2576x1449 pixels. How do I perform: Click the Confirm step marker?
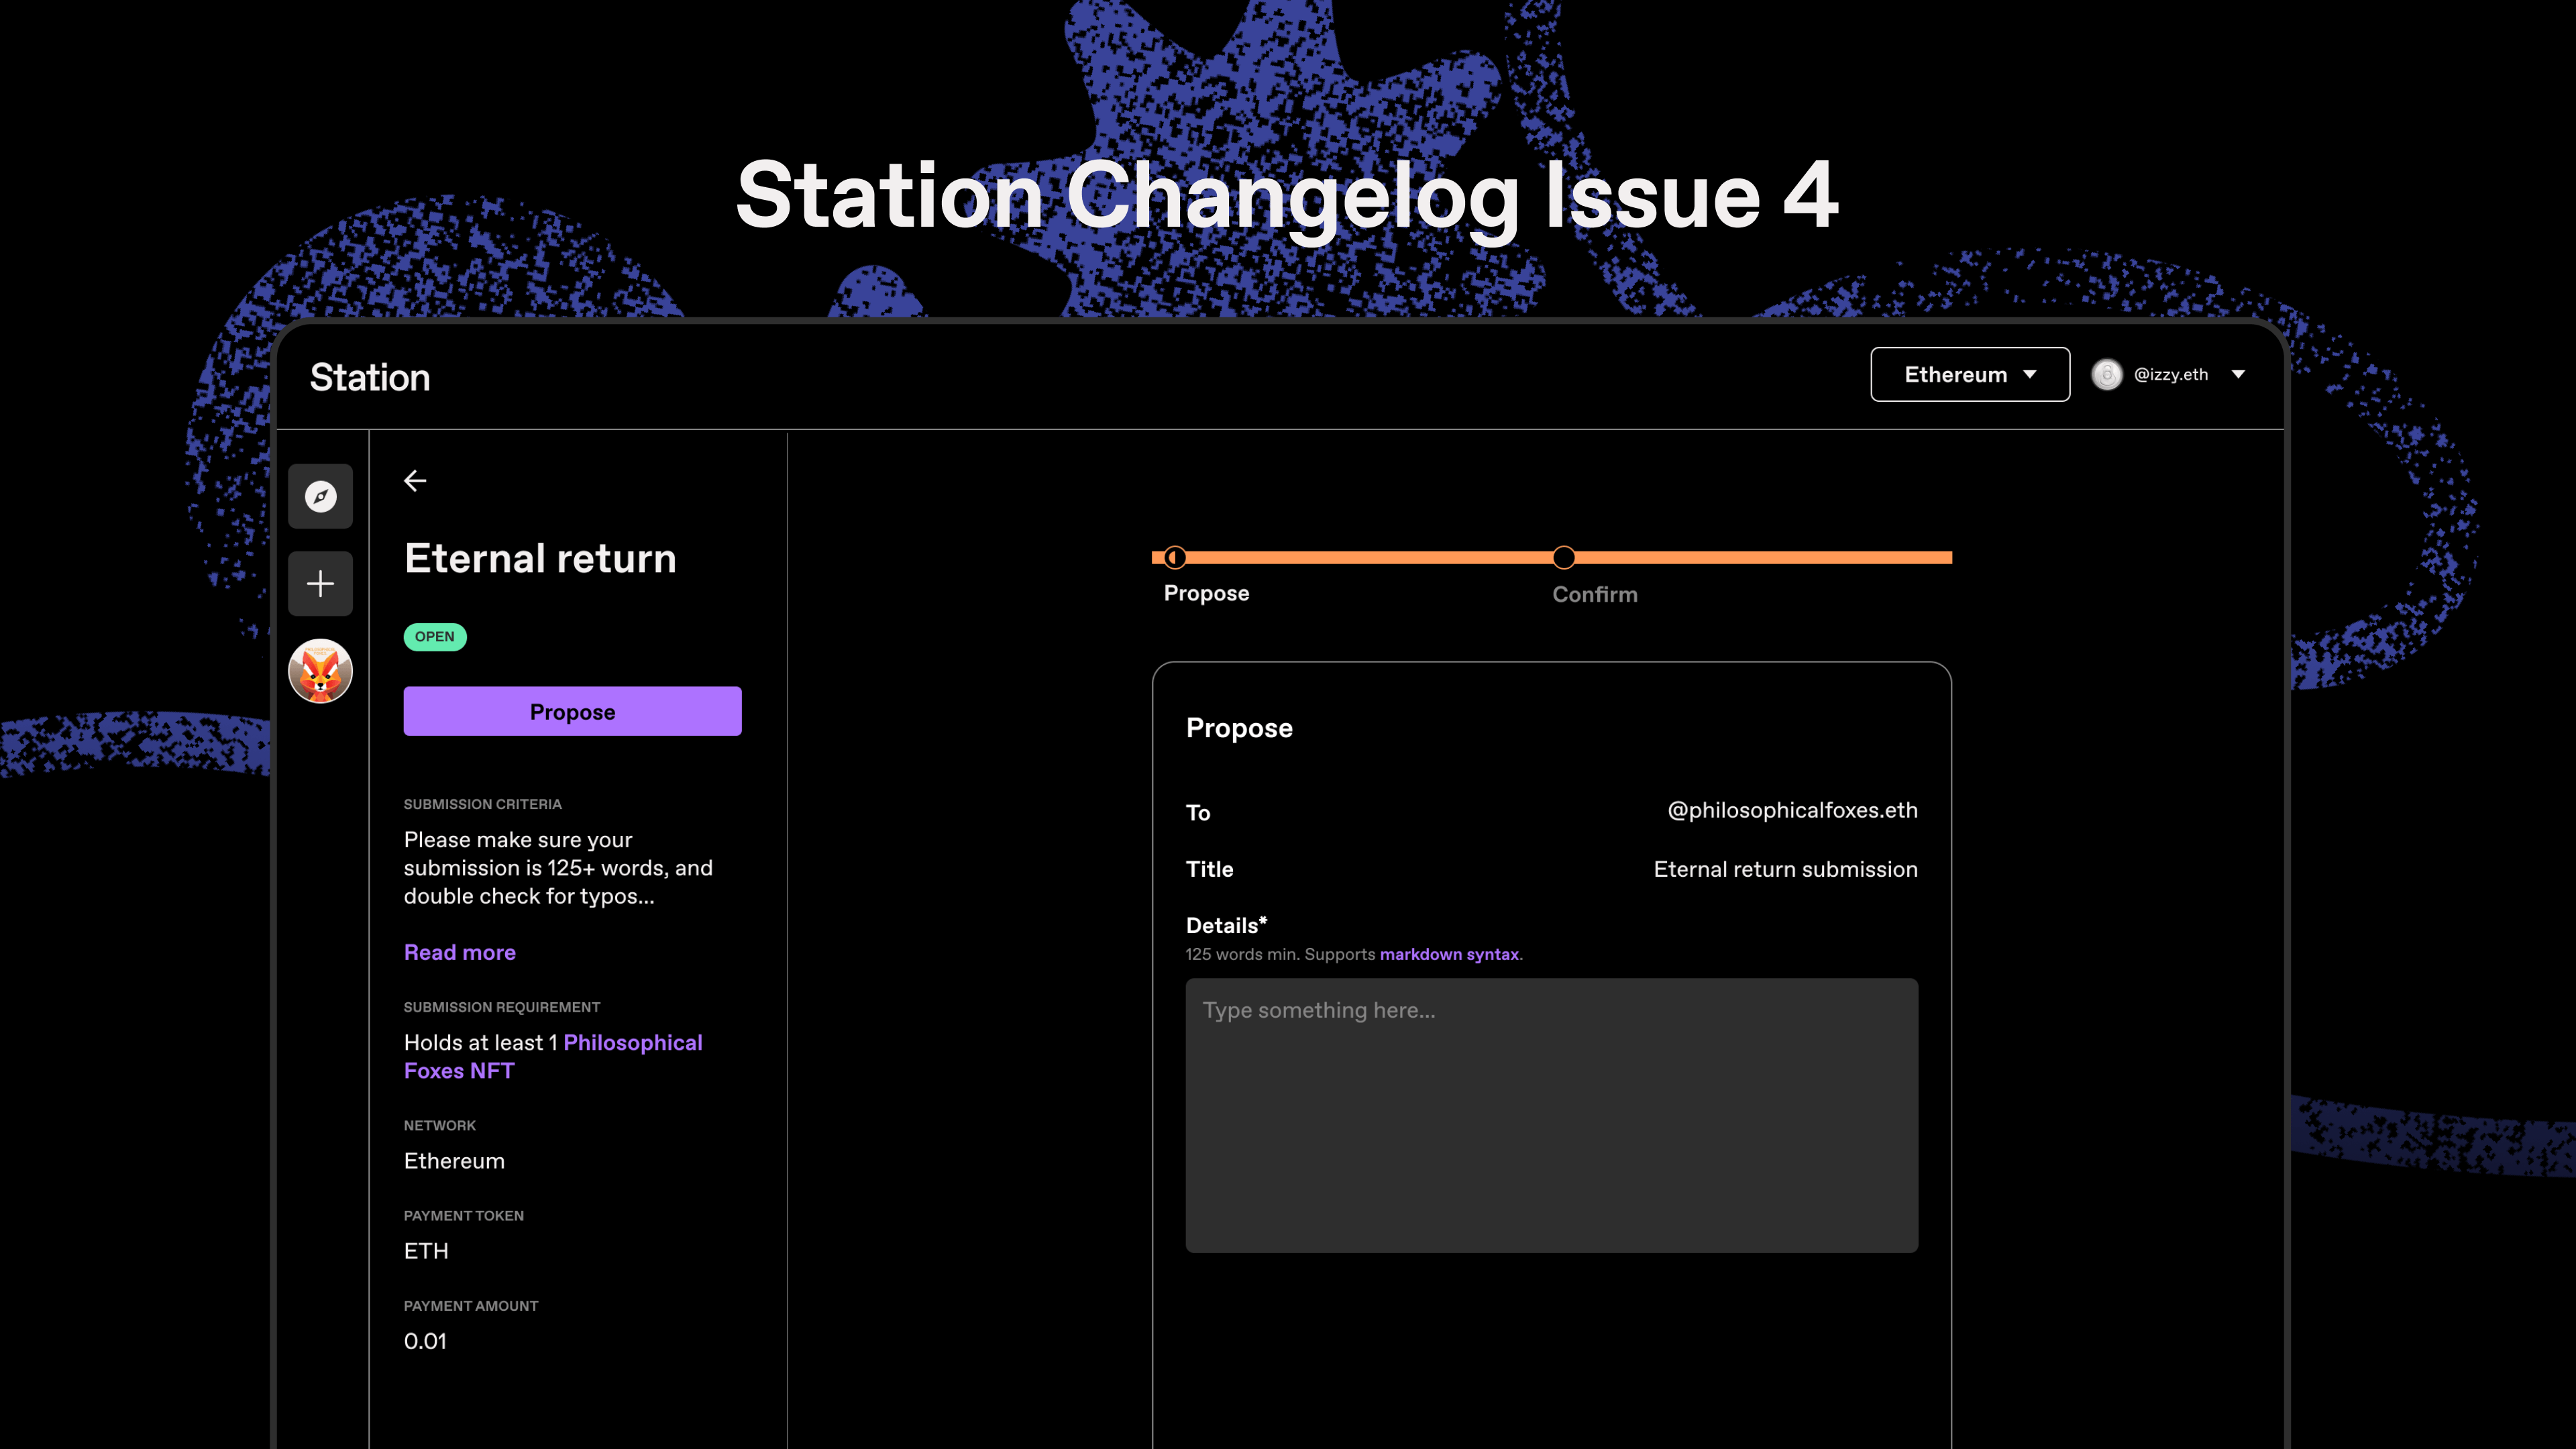click(x=1563, y=557)
